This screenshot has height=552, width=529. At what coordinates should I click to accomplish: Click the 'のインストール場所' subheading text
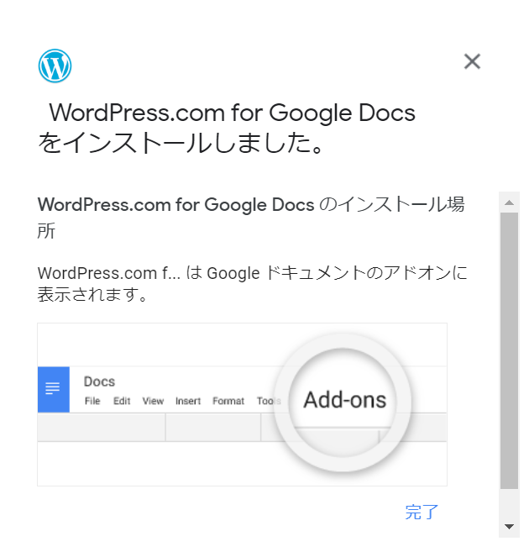[x=251, y=218]
